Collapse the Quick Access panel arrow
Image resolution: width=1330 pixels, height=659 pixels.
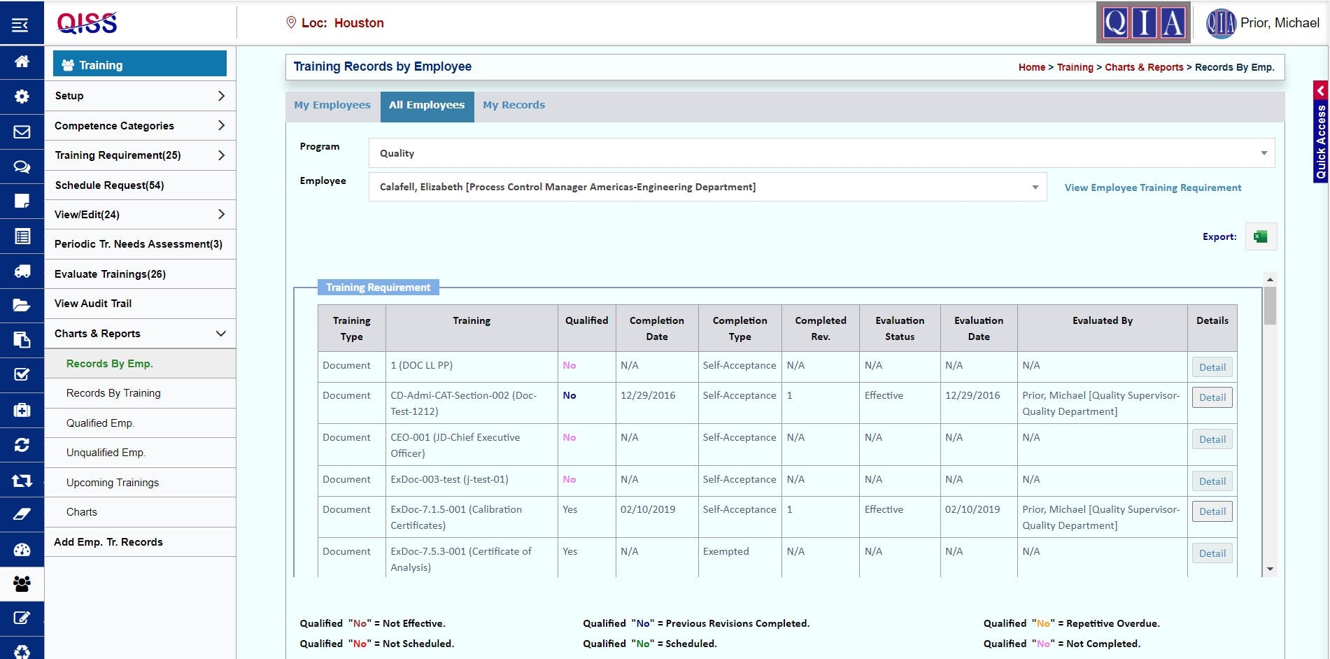1321,90
